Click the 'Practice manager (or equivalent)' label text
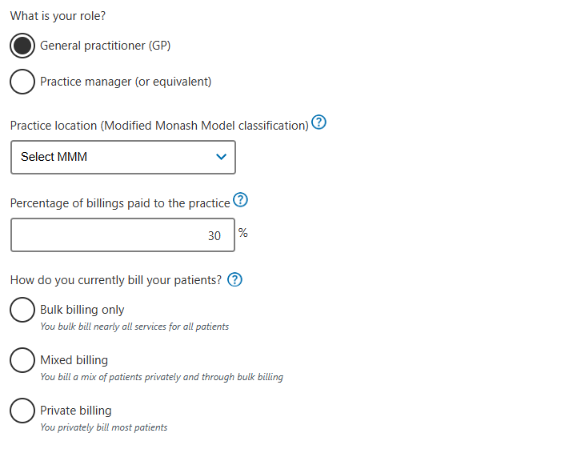 [126, 82]
